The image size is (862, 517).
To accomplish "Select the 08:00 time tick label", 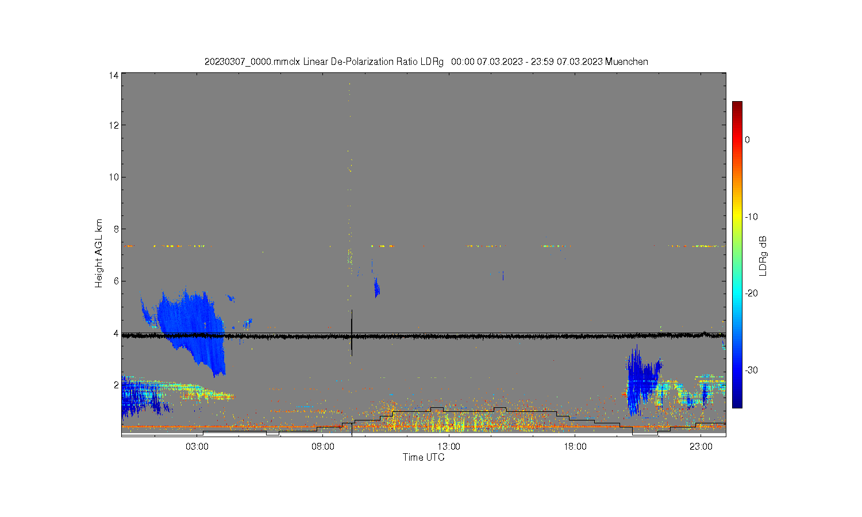I will (323, 446).
